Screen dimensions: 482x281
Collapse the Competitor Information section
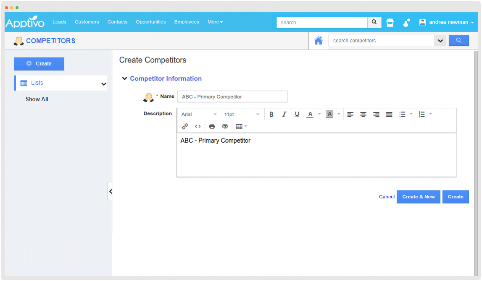click(x=125, y=78)
